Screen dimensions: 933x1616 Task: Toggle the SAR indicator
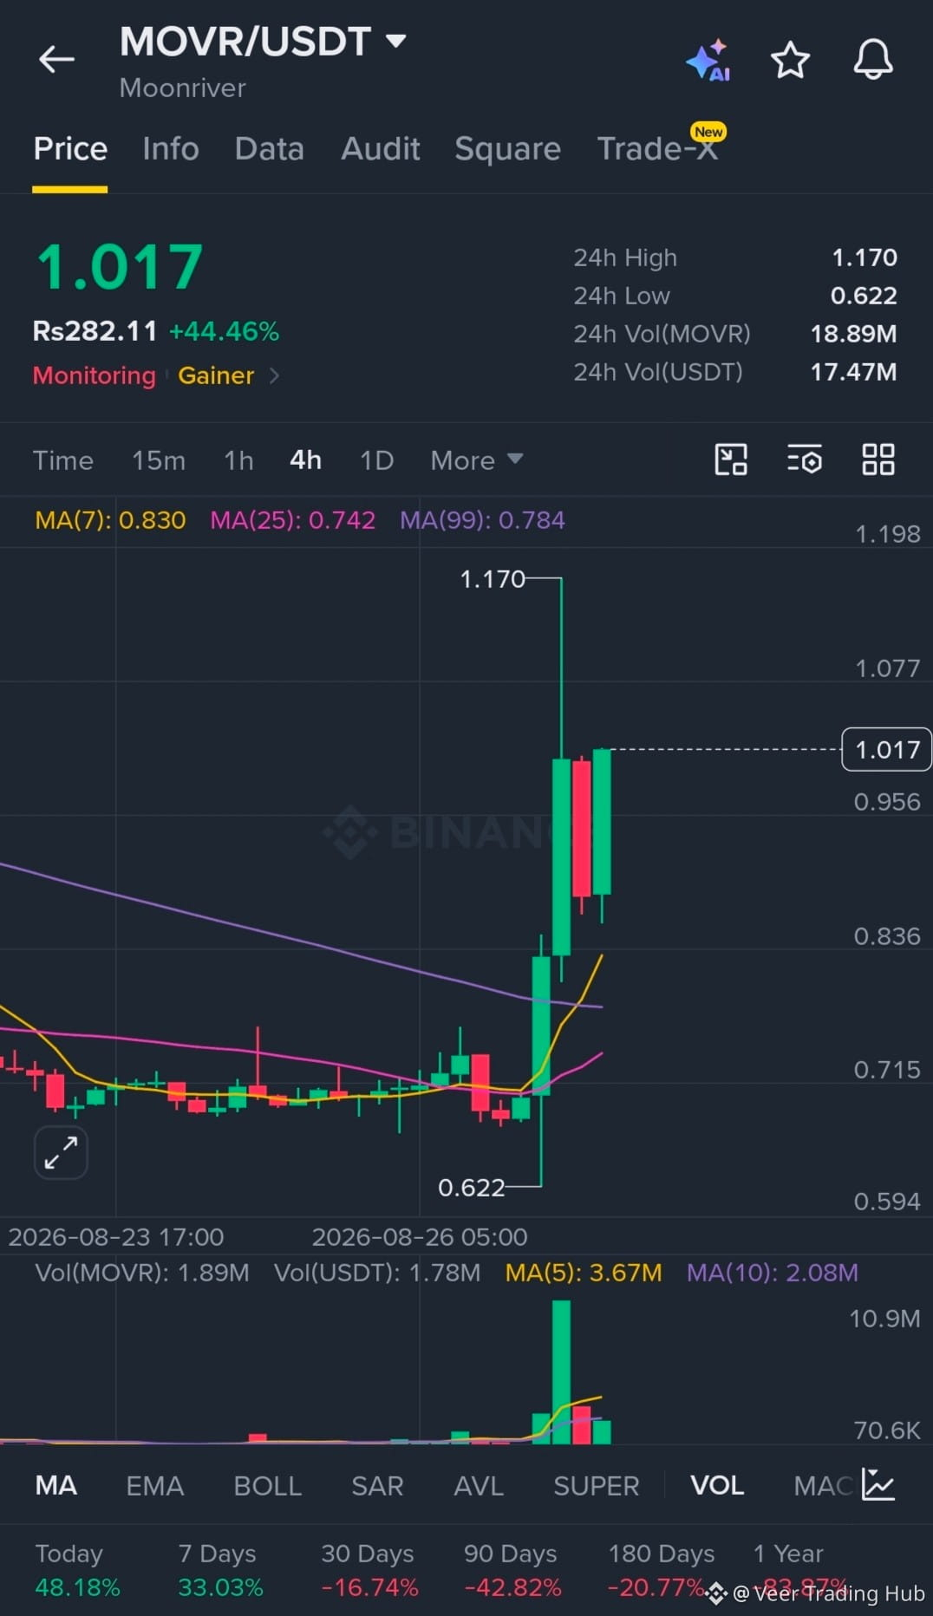tap(377, 1485)
